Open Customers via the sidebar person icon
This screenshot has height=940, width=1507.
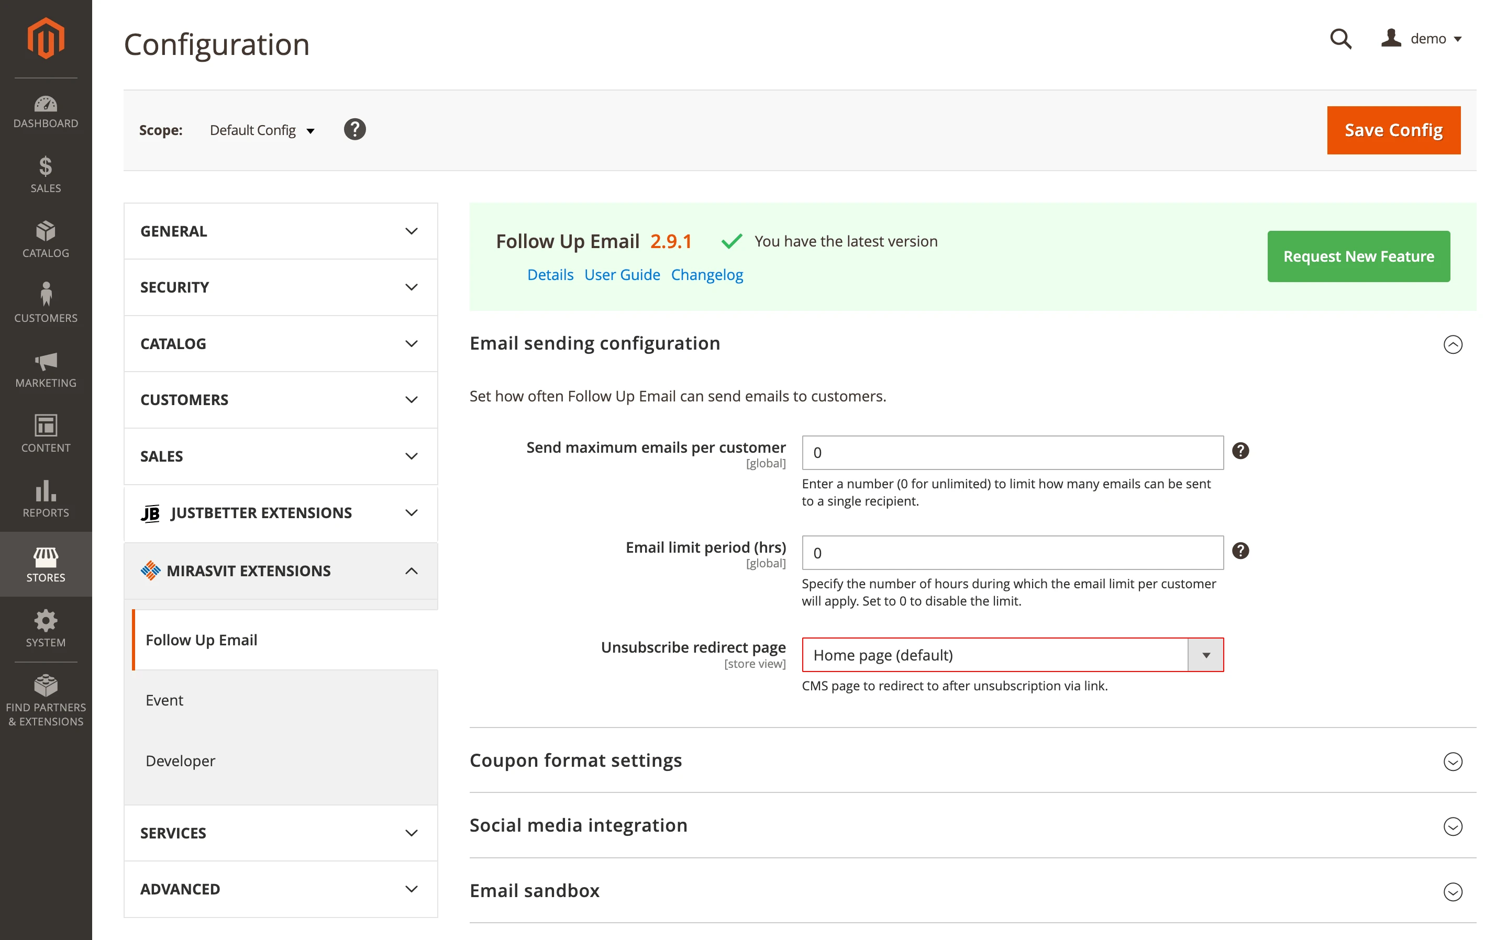pos(46,297)
